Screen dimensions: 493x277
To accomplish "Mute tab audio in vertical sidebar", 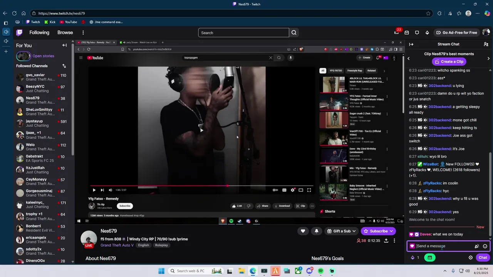I will point(6,32).
